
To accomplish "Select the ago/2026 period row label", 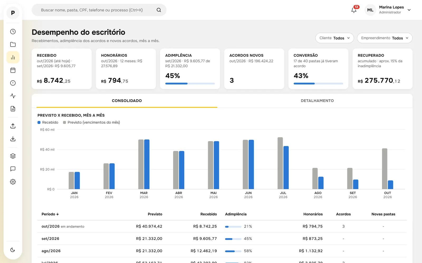I will click(51, 251).
